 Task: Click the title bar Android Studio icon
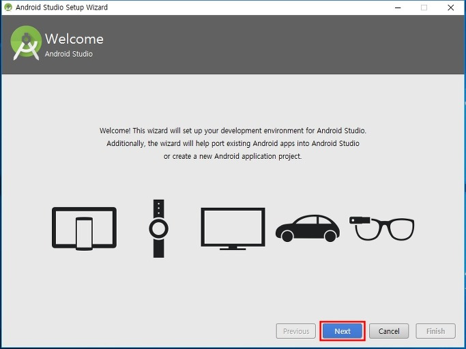(x=8, y=7)
